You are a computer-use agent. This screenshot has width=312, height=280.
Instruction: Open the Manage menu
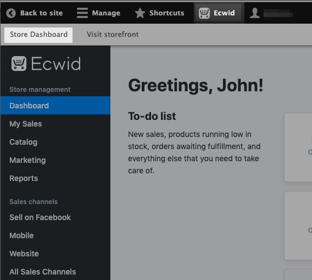click(99, 13)
